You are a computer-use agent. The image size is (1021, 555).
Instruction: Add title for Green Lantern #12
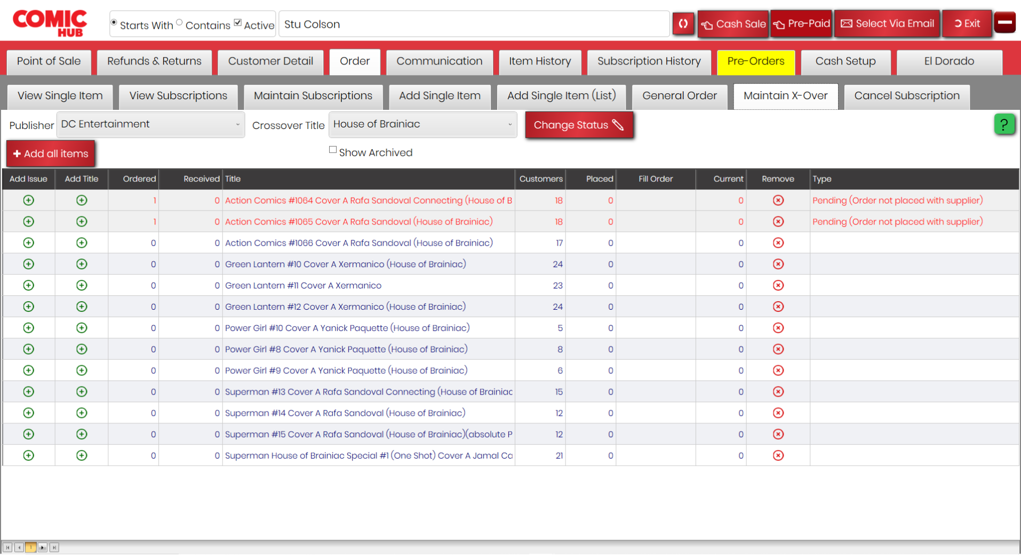pos(82,307)
